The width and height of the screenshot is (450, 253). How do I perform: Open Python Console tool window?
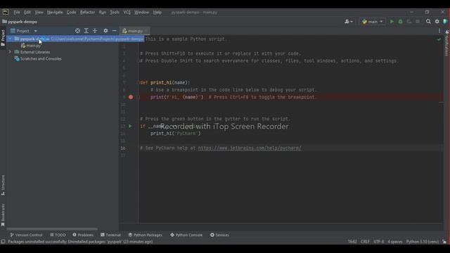coord(186,235)
